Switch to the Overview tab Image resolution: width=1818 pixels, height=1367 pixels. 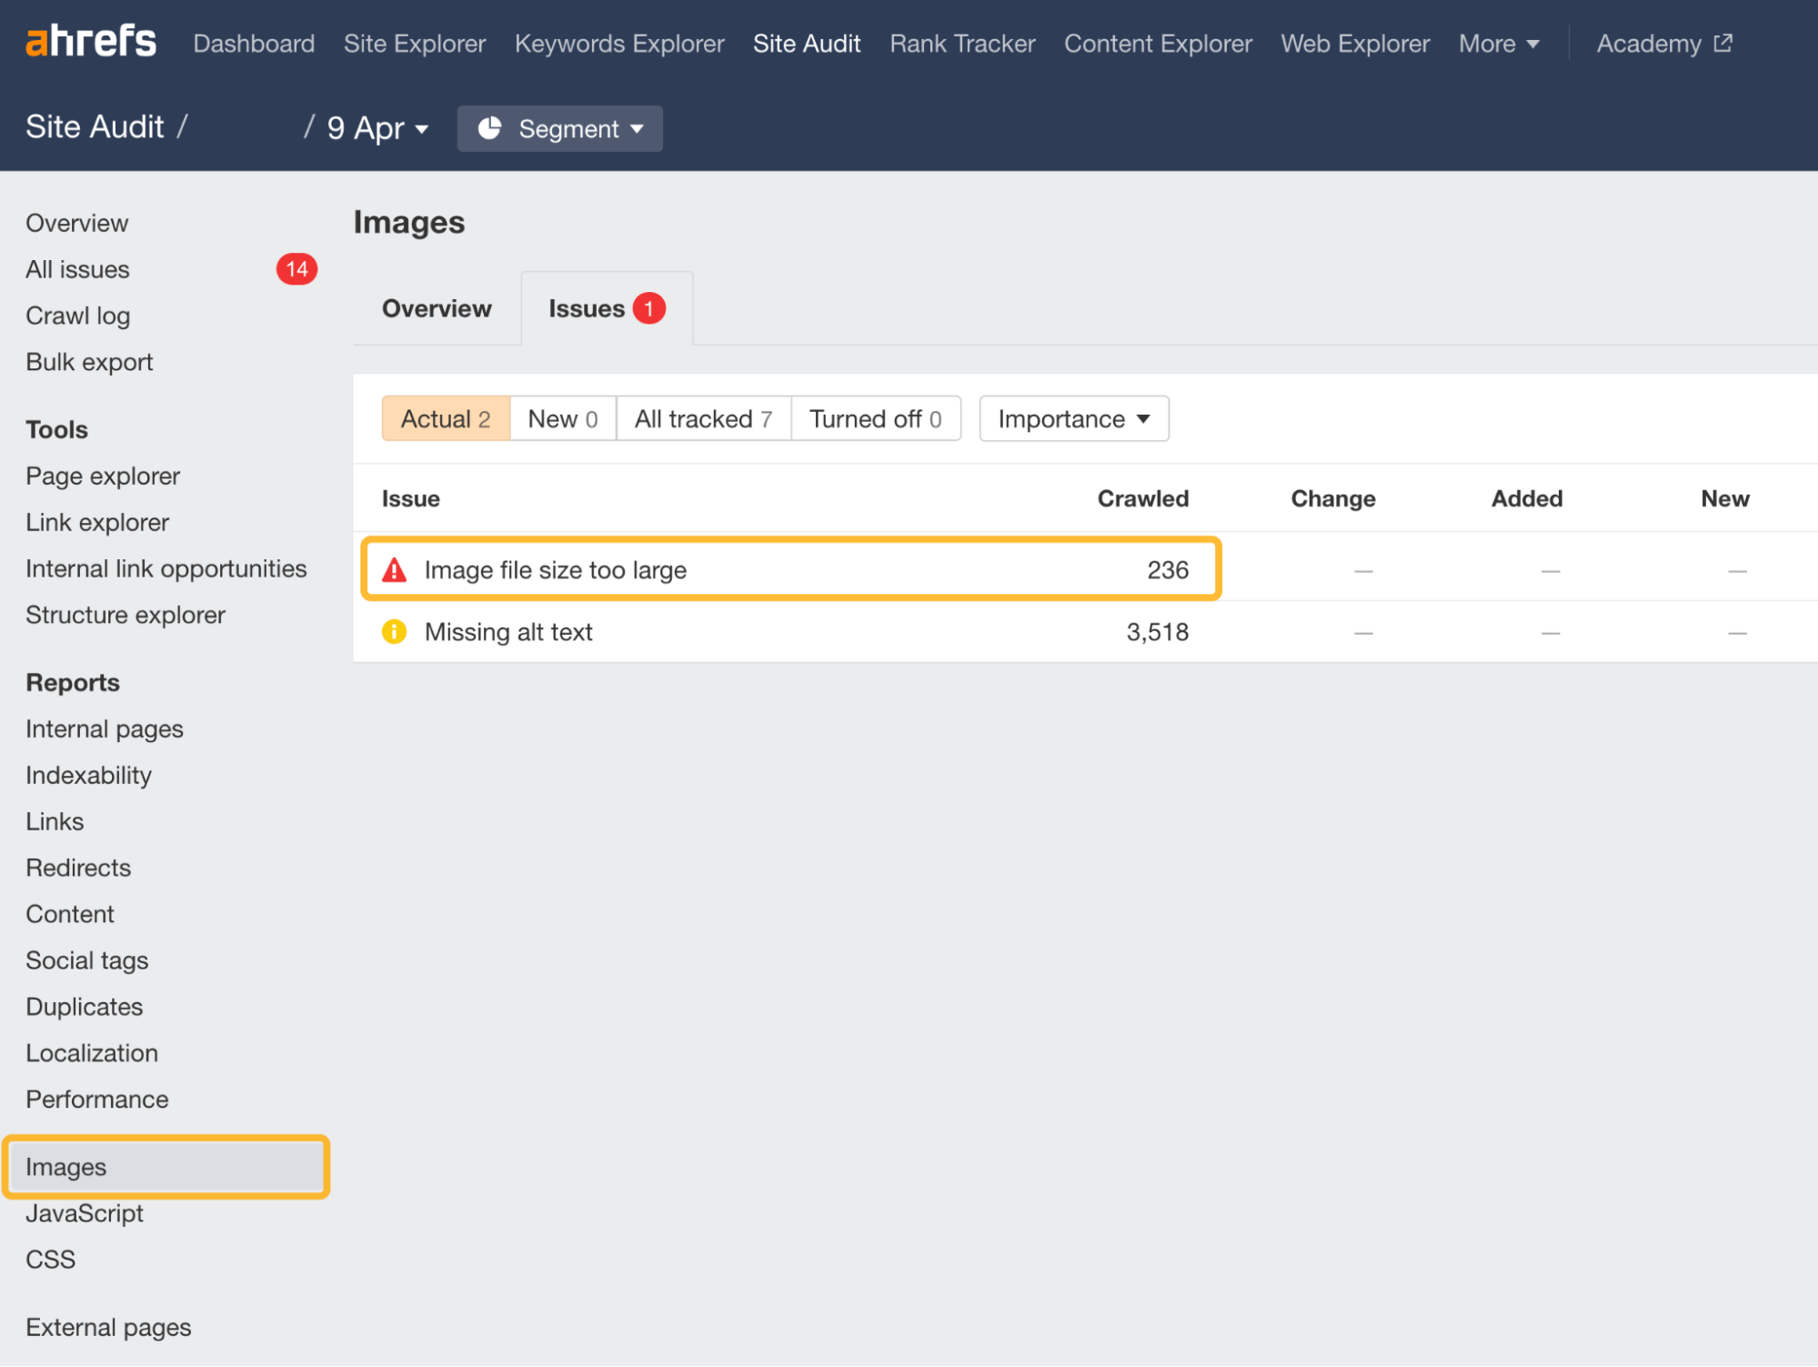click(x=437, y=308)
